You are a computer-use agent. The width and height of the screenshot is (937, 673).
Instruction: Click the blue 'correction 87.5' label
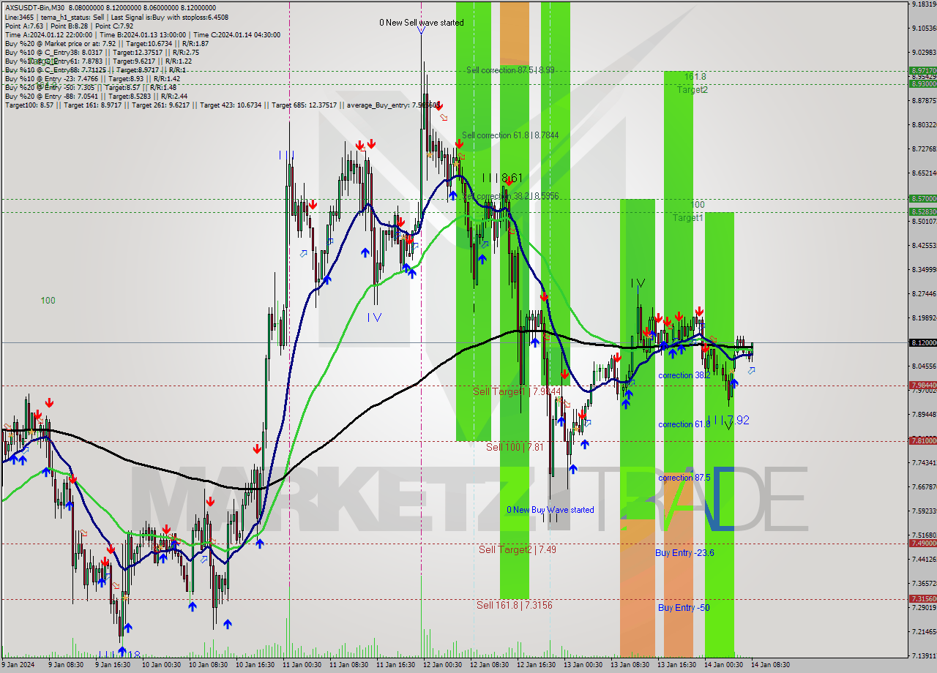684,478
